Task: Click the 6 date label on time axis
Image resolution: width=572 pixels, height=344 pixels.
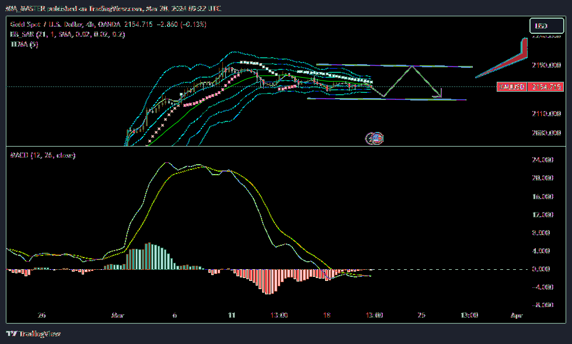Action: click(175, 315)
